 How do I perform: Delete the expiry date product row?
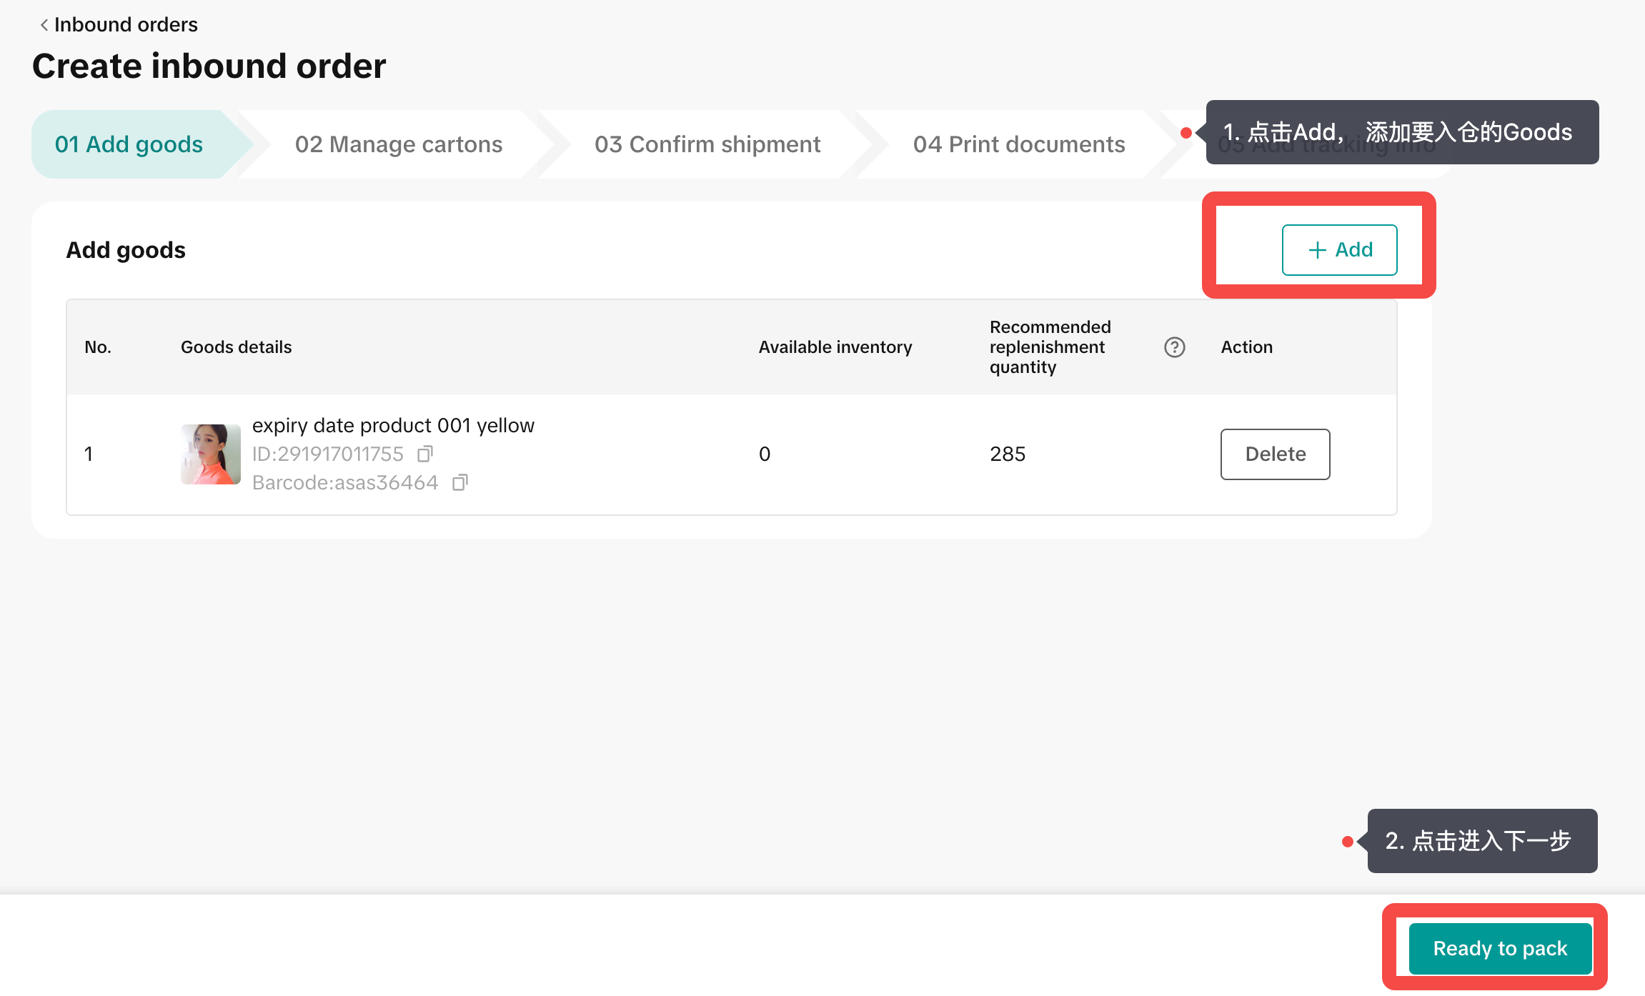pos(1275,454)
